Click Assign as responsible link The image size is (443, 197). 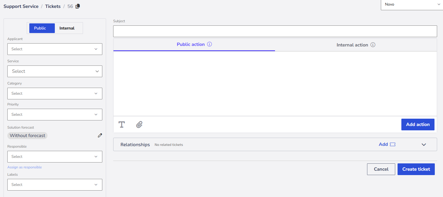[25, 167]
